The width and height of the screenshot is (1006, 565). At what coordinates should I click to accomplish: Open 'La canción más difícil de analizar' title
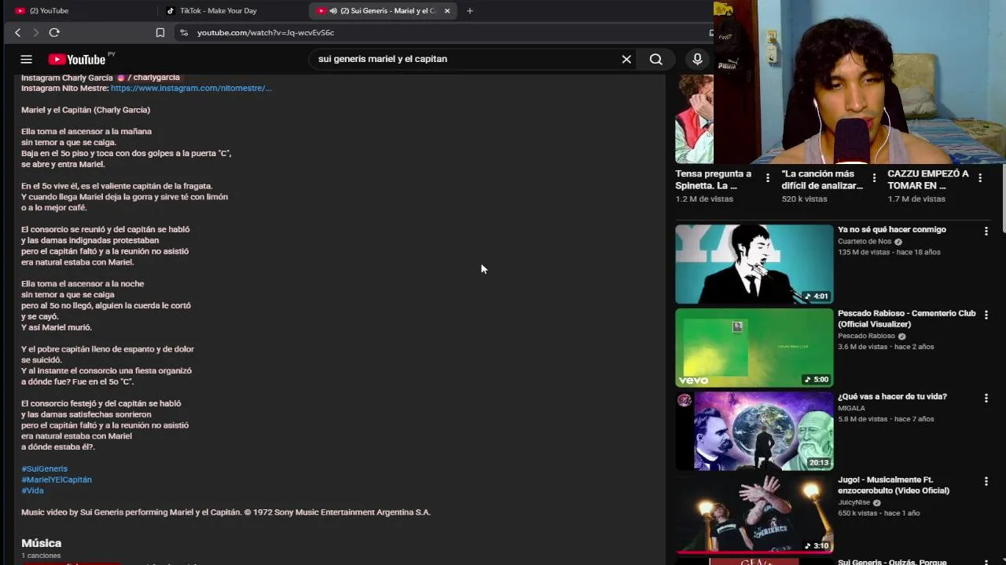click(x=822, y=180)
